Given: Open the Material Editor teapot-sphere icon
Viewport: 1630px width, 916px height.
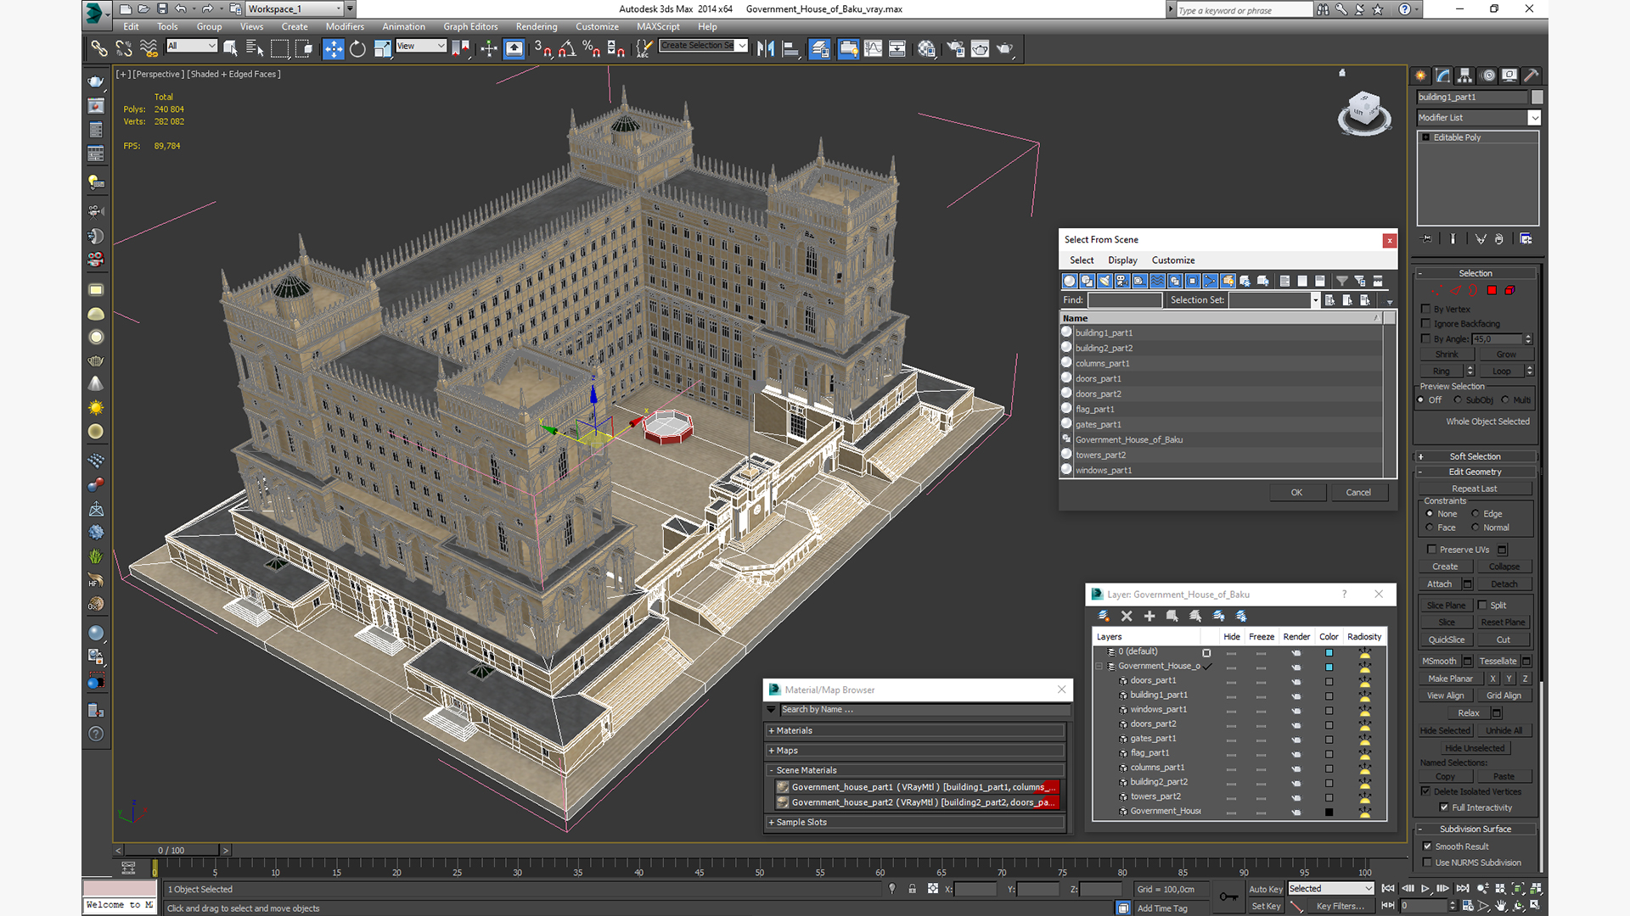Looking at the screenshot, I should [926, 48].
